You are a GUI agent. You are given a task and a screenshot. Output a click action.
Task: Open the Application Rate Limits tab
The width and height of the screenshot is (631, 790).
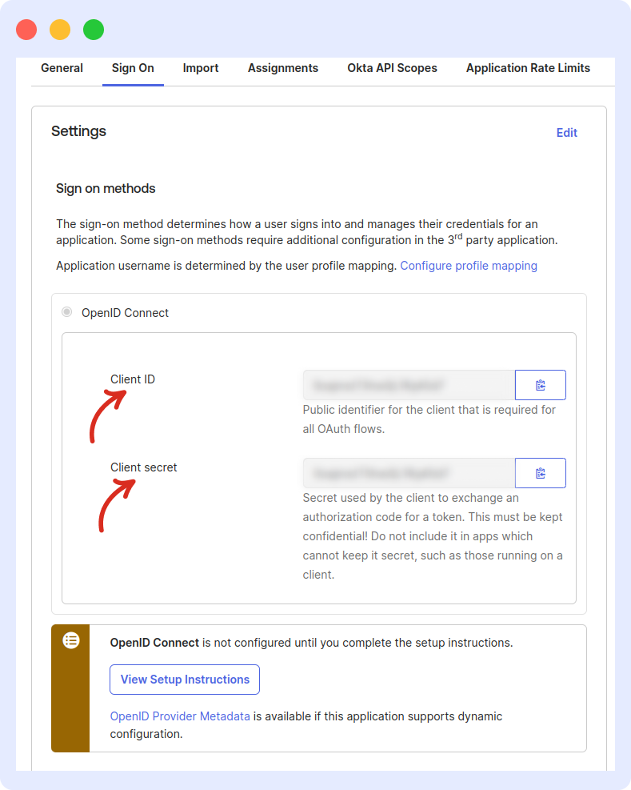(x=528, y=68)
